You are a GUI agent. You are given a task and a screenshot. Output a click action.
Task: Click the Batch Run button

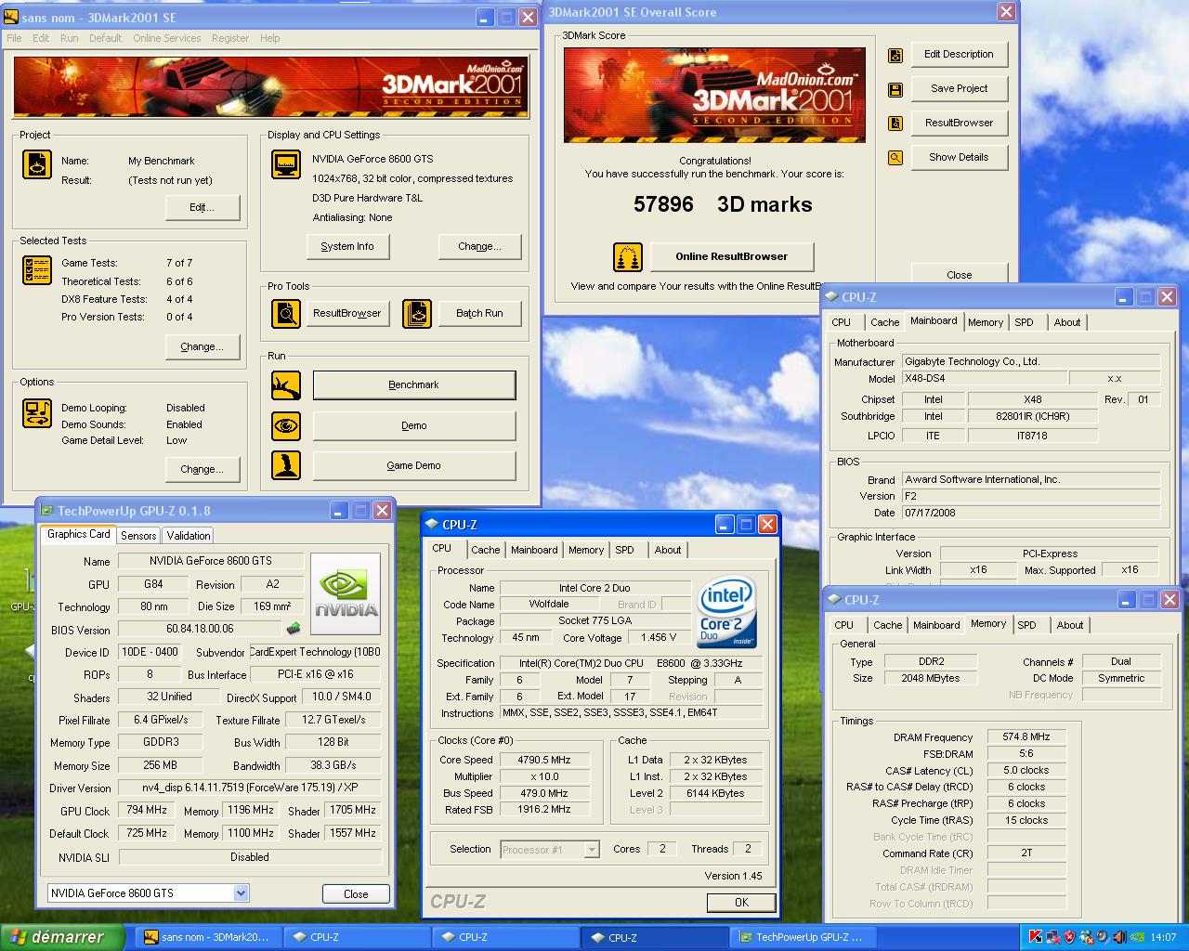coord(479,314)
